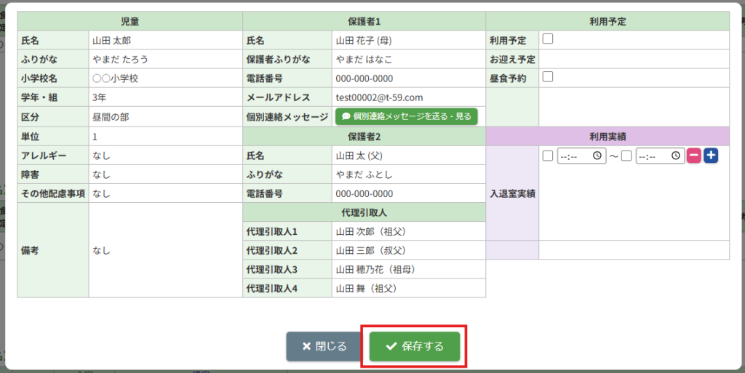Add a time row with the blue plus icon
The image size is (745, 373).
(711, 156)
